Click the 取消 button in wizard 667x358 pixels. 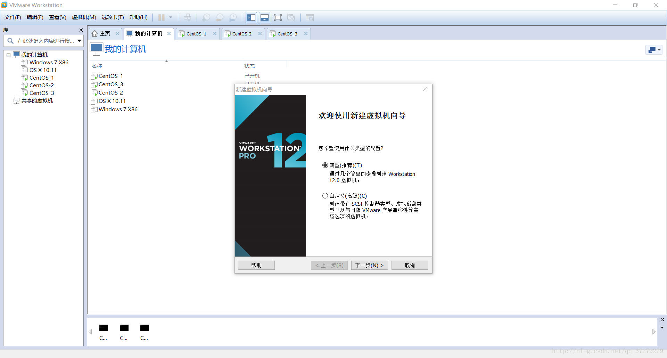[410, 265]
